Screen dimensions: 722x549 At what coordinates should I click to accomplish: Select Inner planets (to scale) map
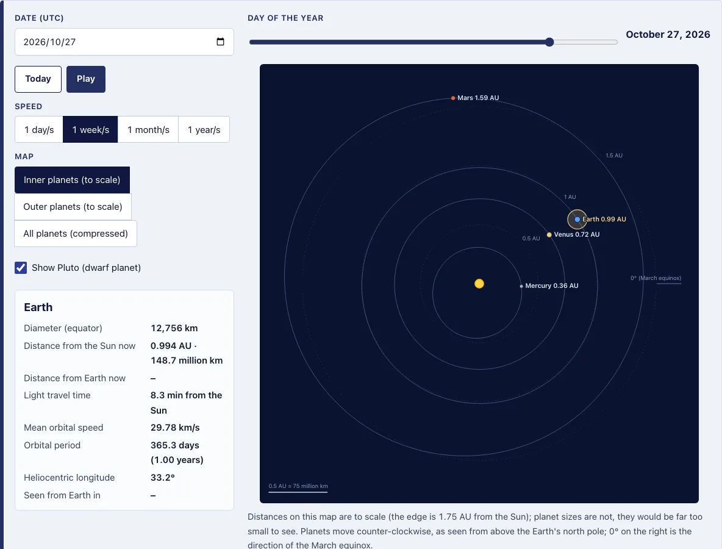73,180
